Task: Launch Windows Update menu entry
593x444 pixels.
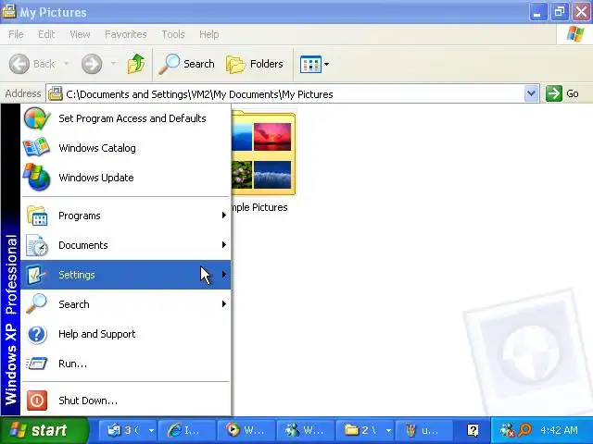Action: pyautogui.click(x=126, y=178)
